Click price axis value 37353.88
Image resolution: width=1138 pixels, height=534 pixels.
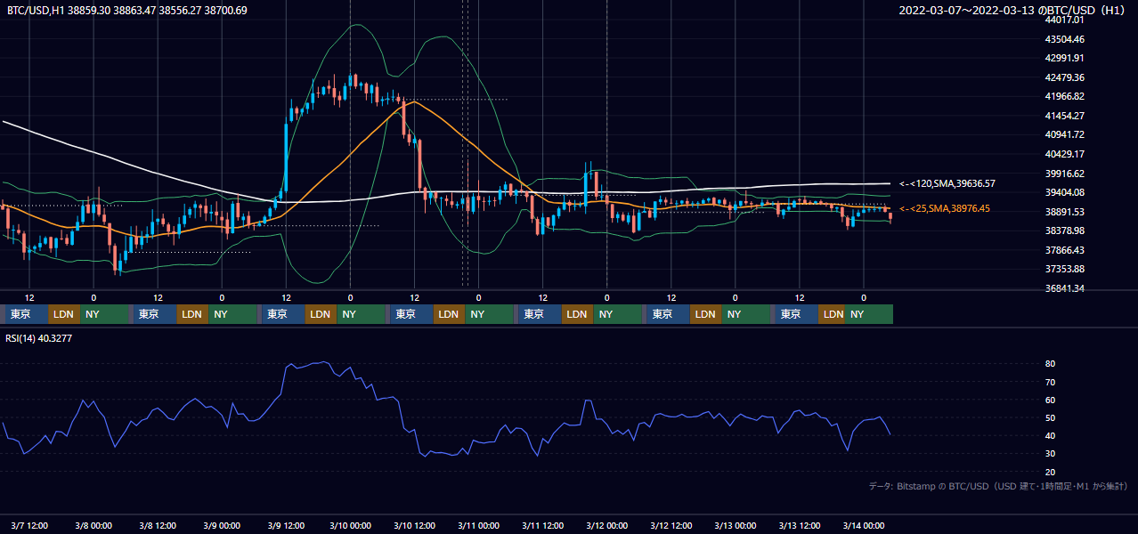(x=1064, y=269)
